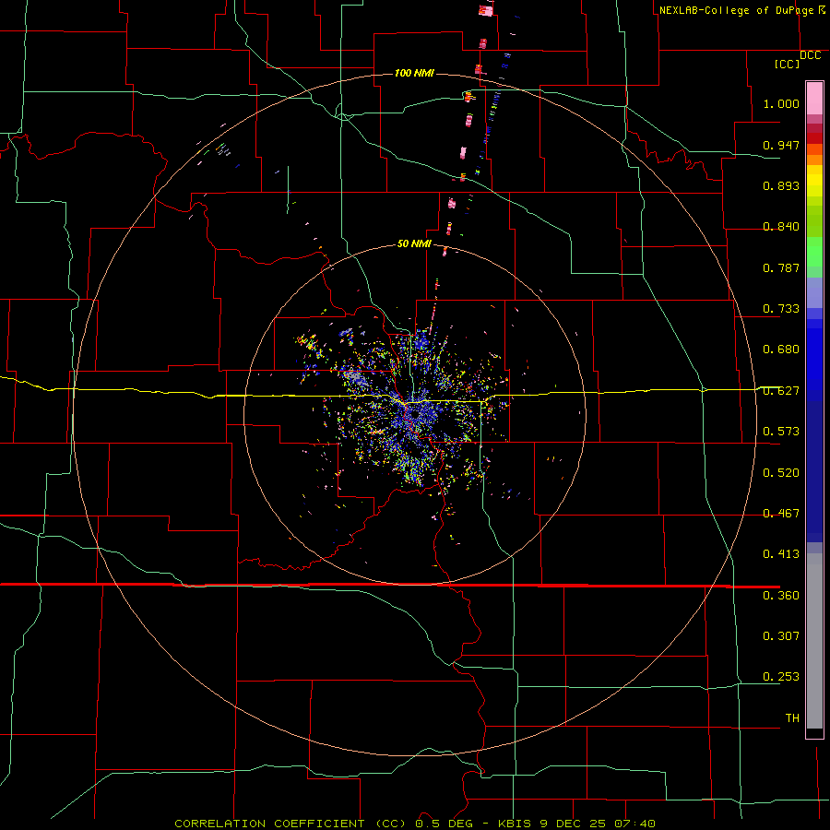Click the bright green band of the color scale

pyautogui.click(x=814, y=252)
